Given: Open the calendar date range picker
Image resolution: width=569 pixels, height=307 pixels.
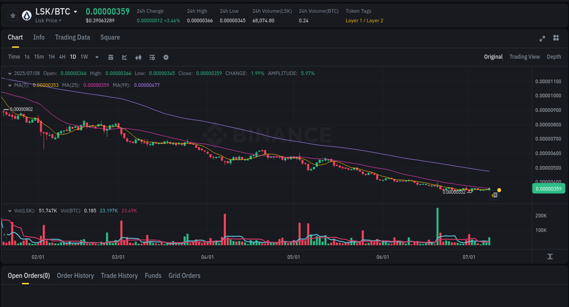Looking at the screenshot, I should click(x=111, y=57).
